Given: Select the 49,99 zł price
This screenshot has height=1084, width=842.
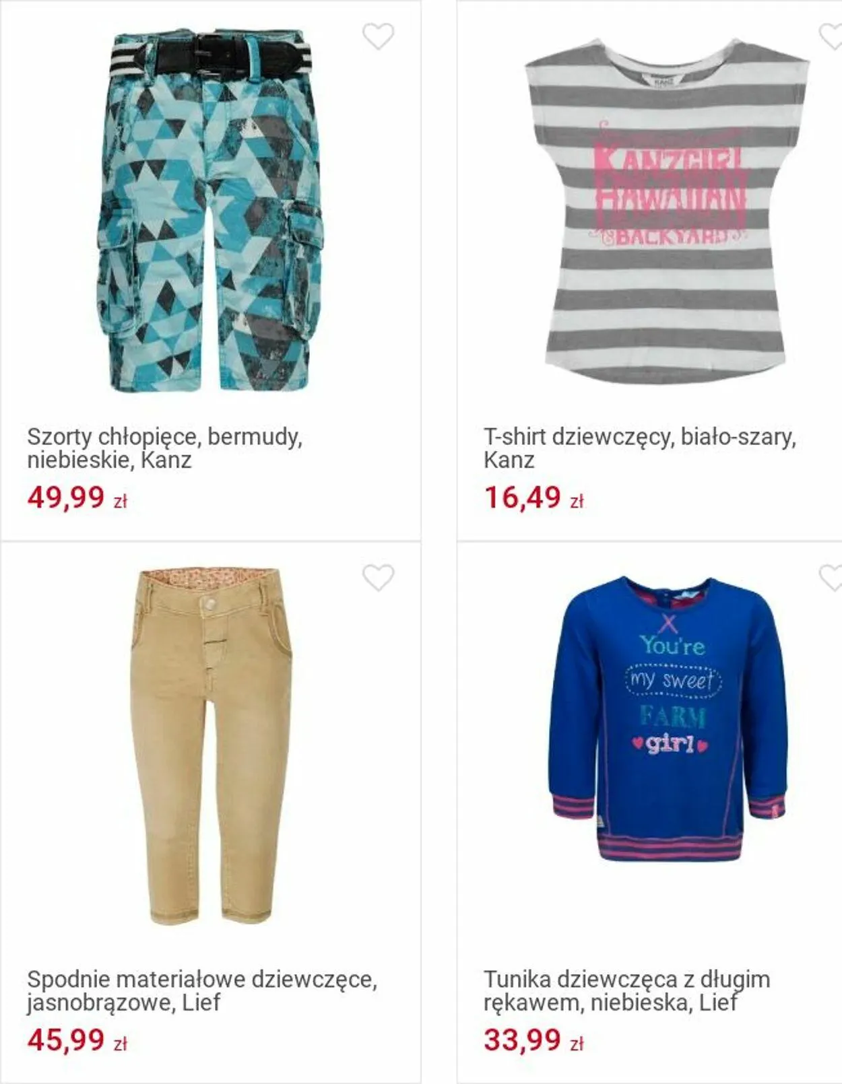Looking at the screenshot, I should click(77, 498).
